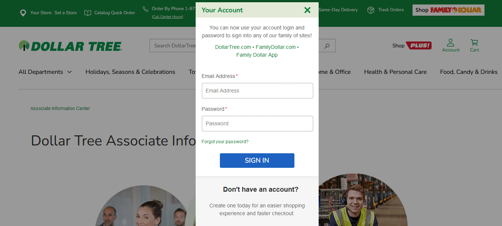Open Holidays, Seasons & Celebrations menu
Image resolution: width=502 pixels, height=226 pixels.
pyautogui.click(x=130, y=72)
